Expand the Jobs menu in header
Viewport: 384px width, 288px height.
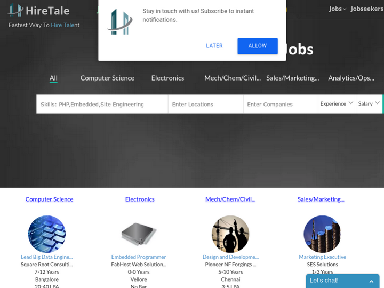(337, 9)
